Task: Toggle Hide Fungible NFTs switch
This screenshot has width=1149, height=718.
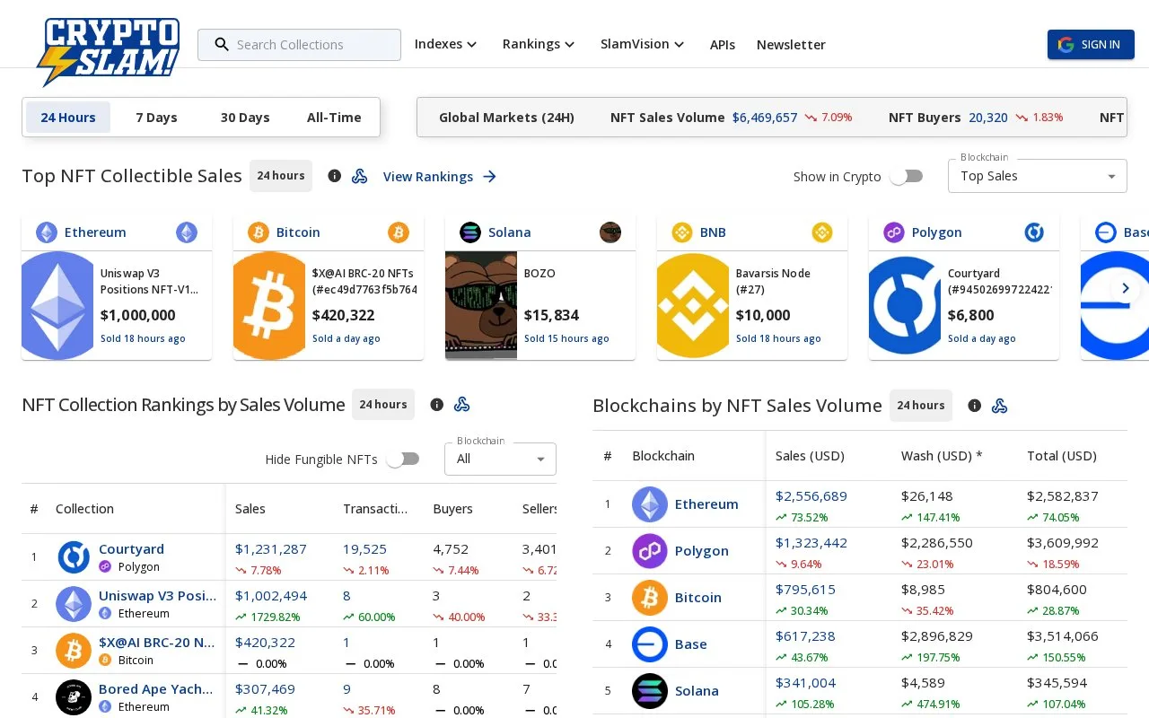Action: pos(403,460)
